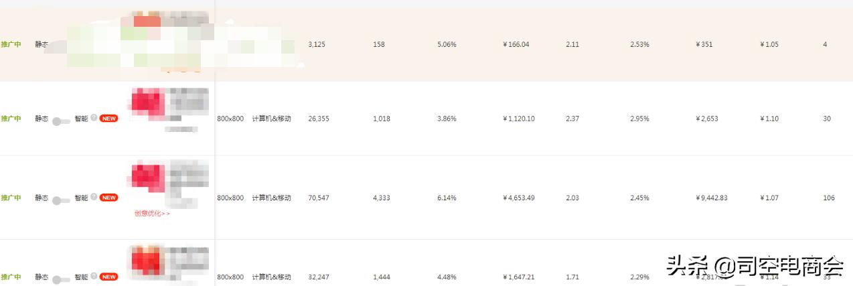Toggle 静态/智能 switch in the 70,547 row

pos(61,200)
